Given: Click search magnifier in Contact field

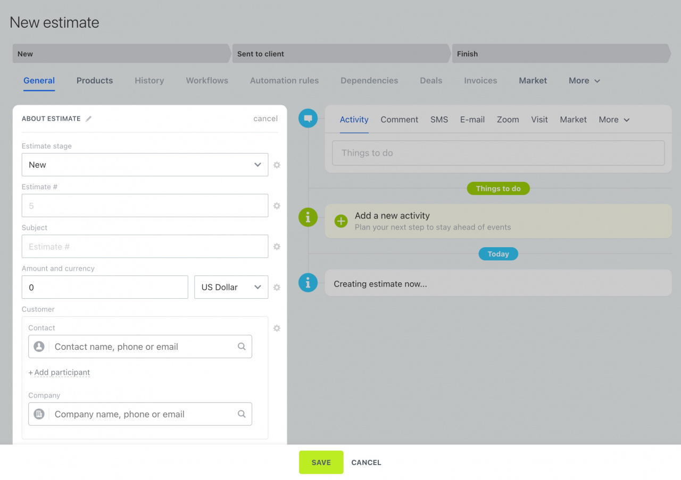Looking at the screenshot, I should 242,347.
